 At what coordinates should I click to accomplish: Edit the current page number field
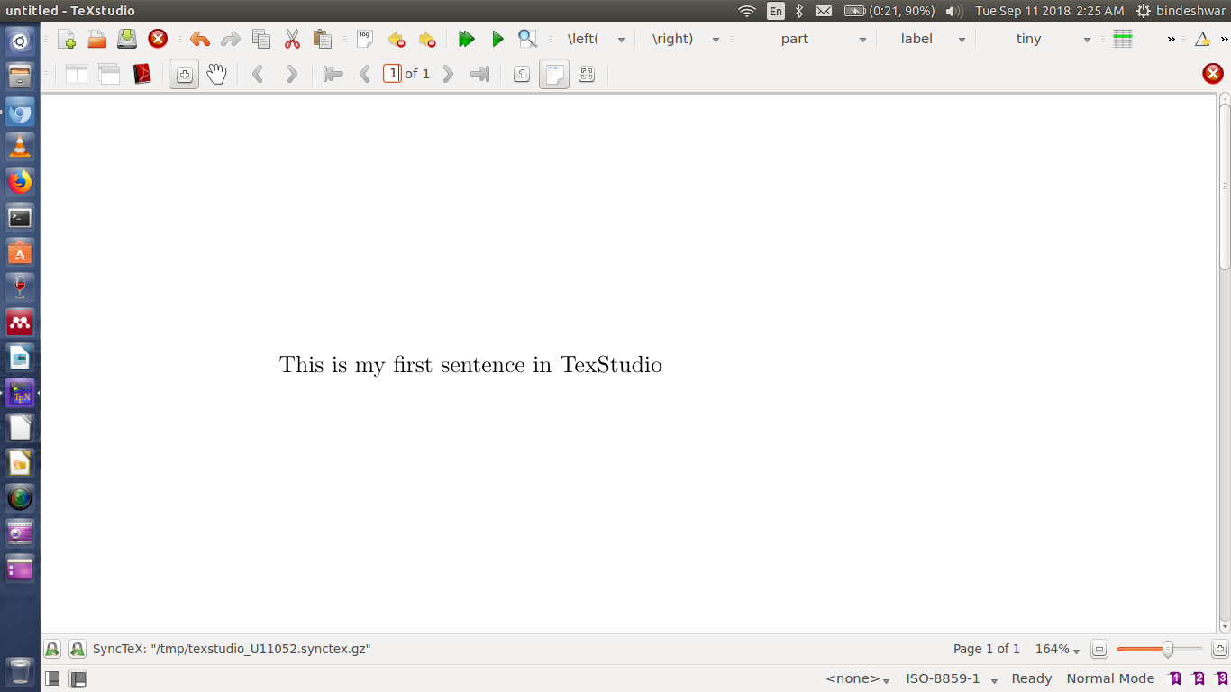392,74
